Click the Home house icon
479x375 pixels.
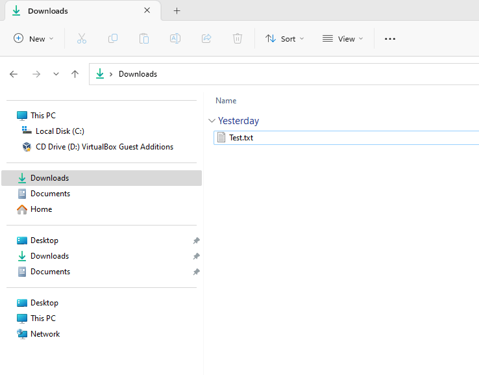pos(22,209)
